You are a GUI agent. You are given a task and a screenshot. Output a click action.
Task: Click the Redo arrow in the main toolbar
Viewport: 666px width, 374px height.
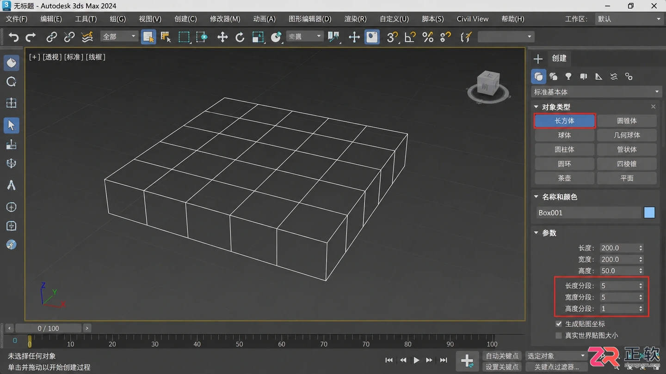tap(31, 37)
